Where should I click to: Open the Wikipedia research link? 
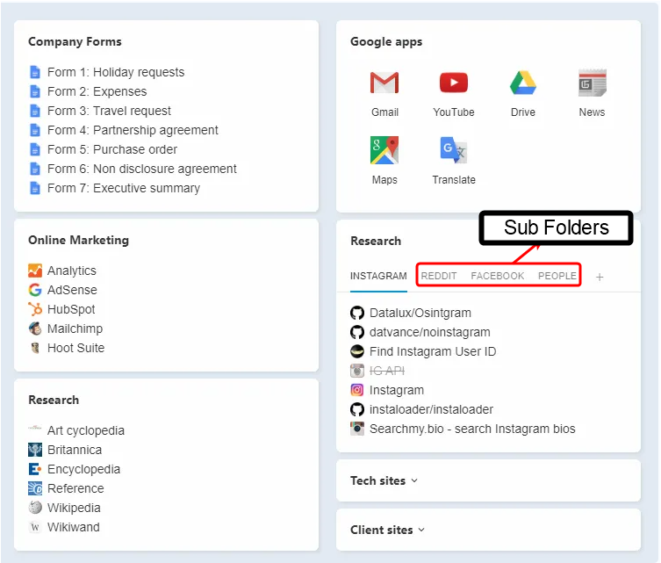click(74, 508)
